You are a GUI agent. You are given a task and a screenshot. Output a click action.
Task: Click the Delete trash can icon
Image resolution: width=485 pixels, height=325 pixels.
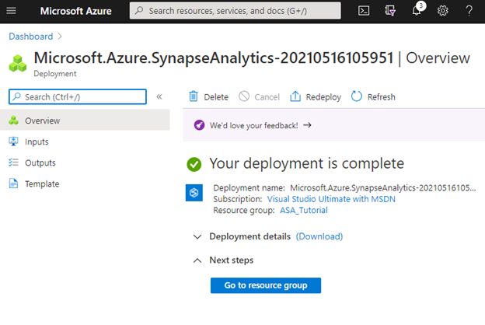[x=194, y=96]
